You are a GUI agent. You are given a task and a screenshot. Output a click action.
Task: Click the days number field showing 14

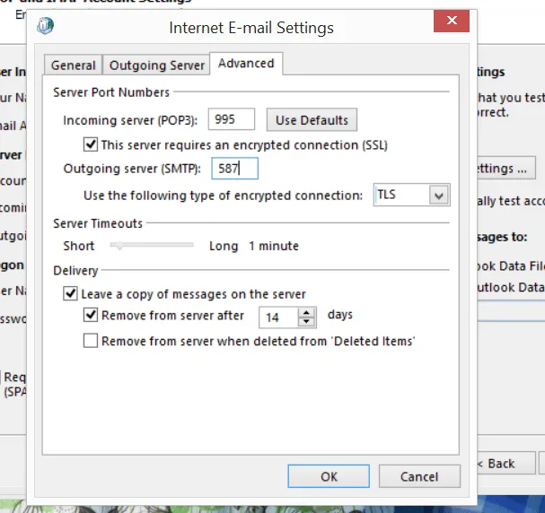[278, 317]
